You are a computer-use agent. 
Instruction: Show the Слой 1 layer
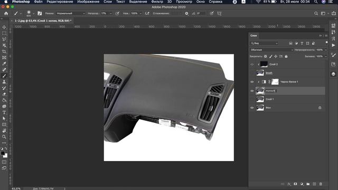click(252, 99)
